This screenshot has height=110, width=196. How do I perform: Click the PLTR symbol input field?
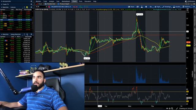(x=40, y=7)
